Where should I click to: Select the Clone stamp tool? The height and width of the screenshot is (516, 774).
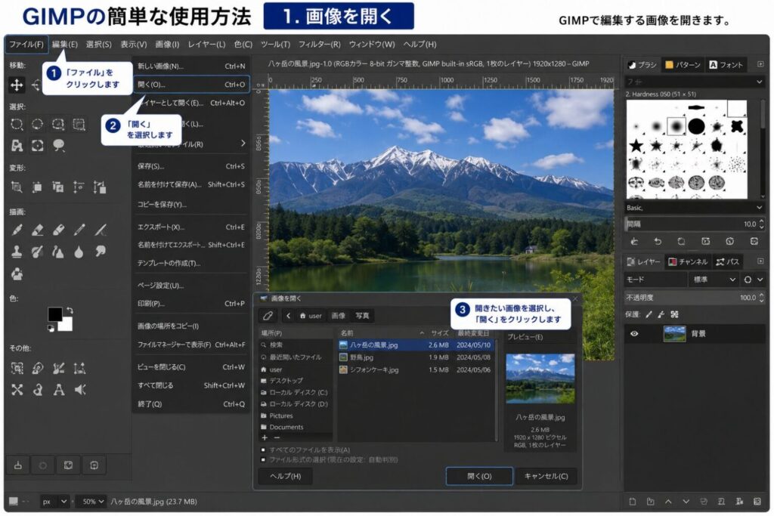[17, 252]
